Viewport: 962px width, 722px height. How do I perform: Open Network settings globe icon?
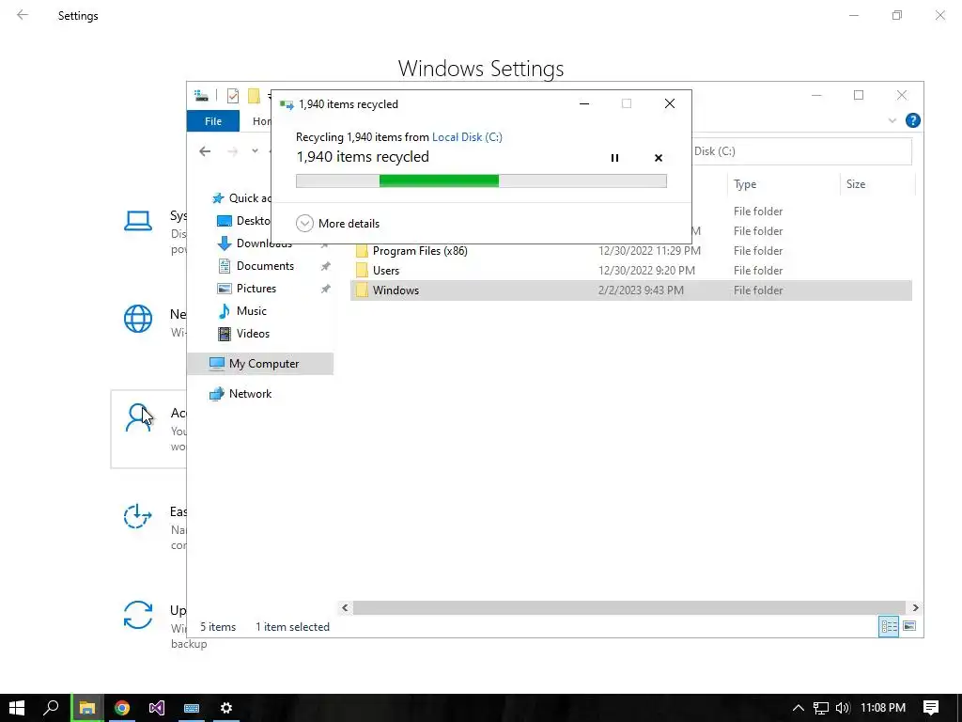point(138,319)
